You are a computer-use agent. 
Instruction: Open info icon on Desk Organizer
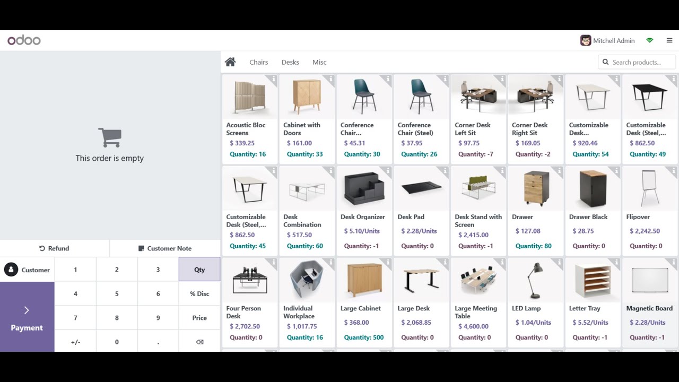388,170
